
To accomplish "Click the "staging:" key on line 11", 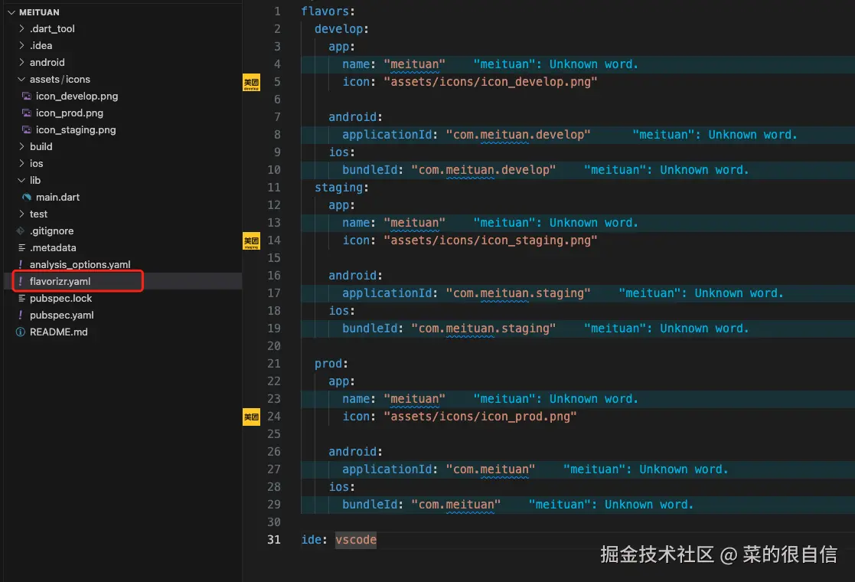I will tap(342, 187).
